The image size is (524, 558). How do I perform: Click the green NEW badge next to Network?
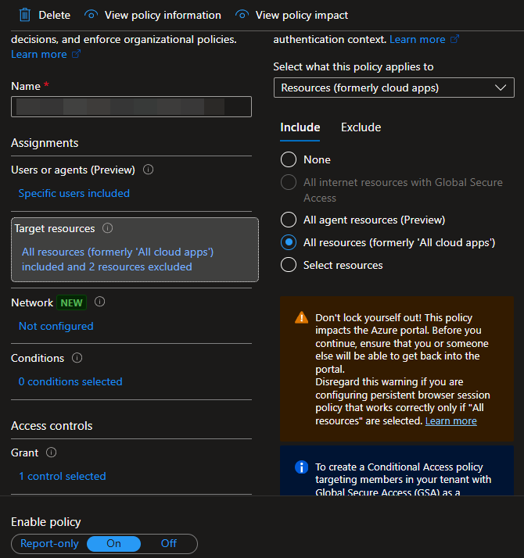pyautogui.click(x=71, y=303)
